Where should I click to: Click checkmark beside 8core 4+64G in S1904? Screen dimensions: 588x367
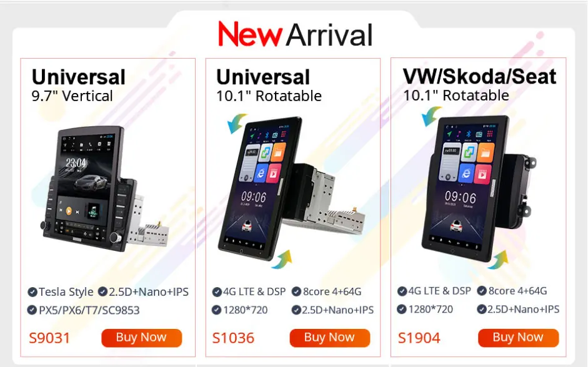point(482,291)
